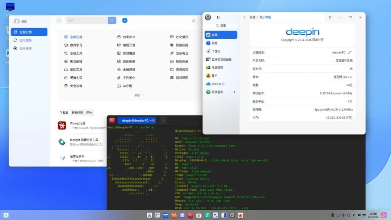Open the 游戏娱乐 category in the app store

click(179, 78)
